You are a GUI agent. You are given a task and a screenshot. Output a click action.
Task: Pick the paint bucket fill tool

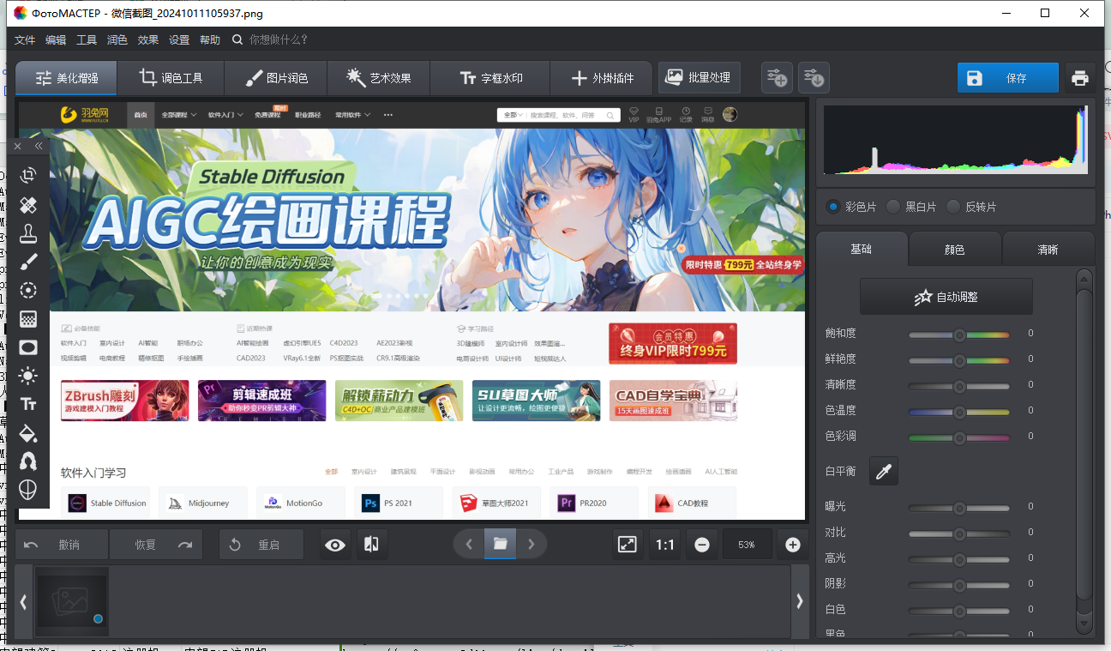coord(28,432)
